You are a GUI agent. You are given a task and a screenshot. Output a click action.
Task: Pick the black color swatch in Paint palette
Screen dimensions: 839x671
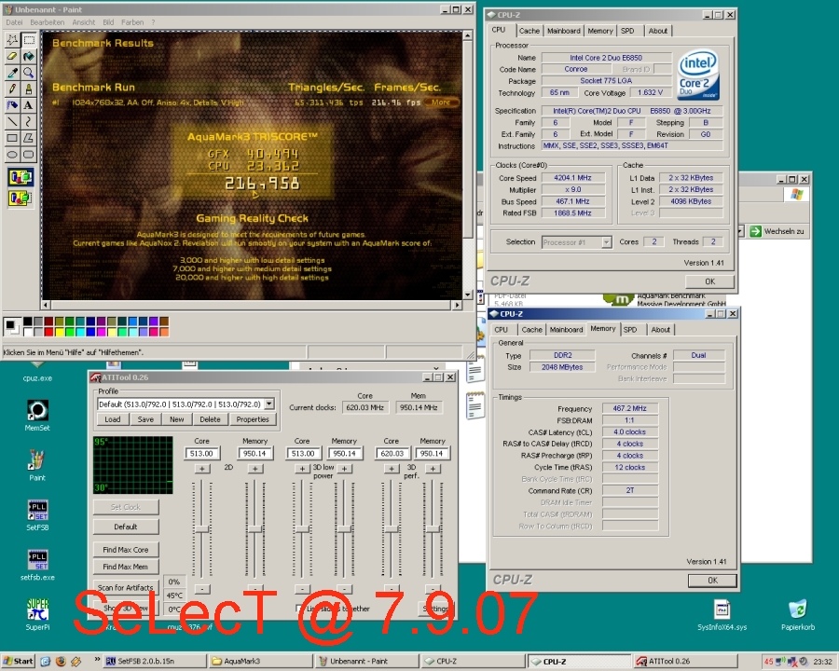point(28,322)
